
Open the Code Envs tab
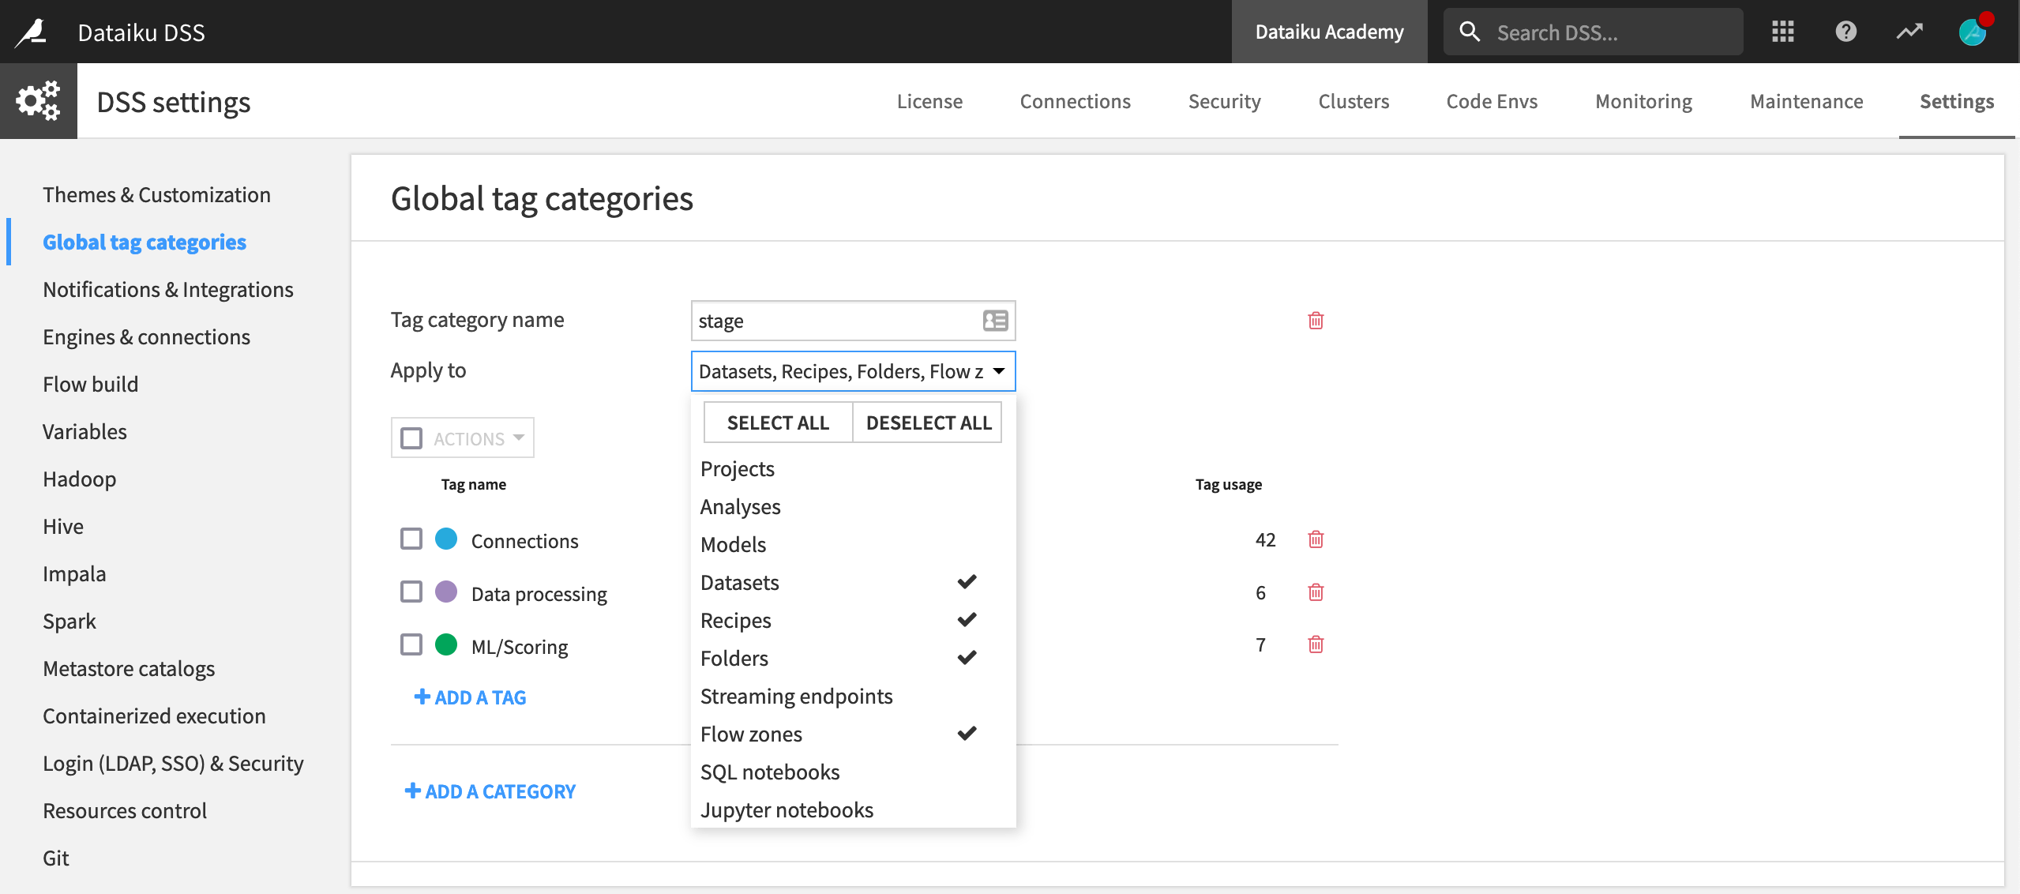point(1492,101)
